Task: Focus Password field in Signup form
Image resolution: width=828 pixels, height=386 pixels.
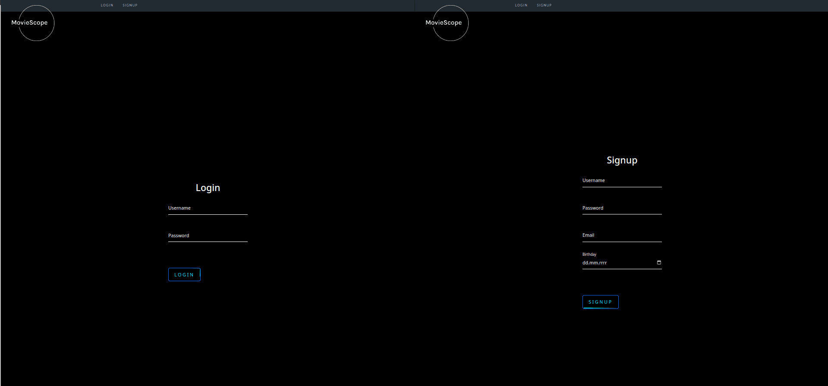Action: tap(622, 208)
